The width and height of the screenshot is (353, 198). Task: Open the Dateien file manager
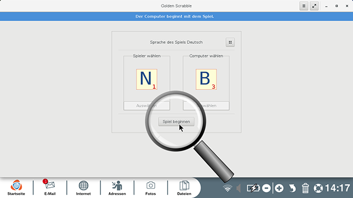[184, 188]
